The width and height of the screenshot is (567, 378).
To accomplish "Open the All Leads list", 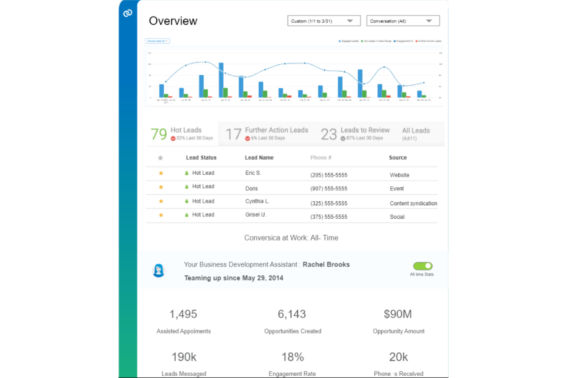I will coord(416,134).
